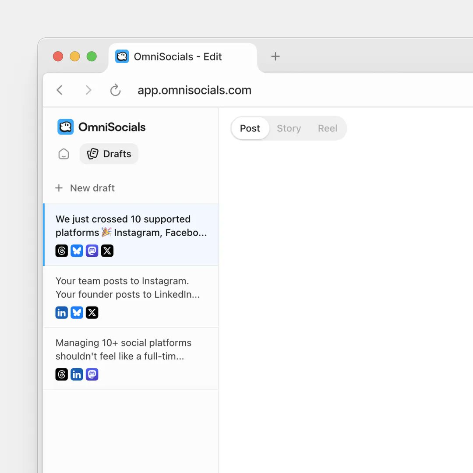Open draft 'Your team posts to Instagram'
Screen dimensions: 473x473
[x=131, y=297]
